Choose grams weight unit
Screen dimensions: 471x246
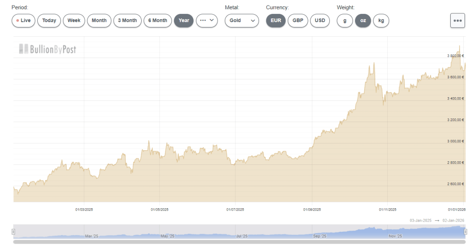[345, 21]
